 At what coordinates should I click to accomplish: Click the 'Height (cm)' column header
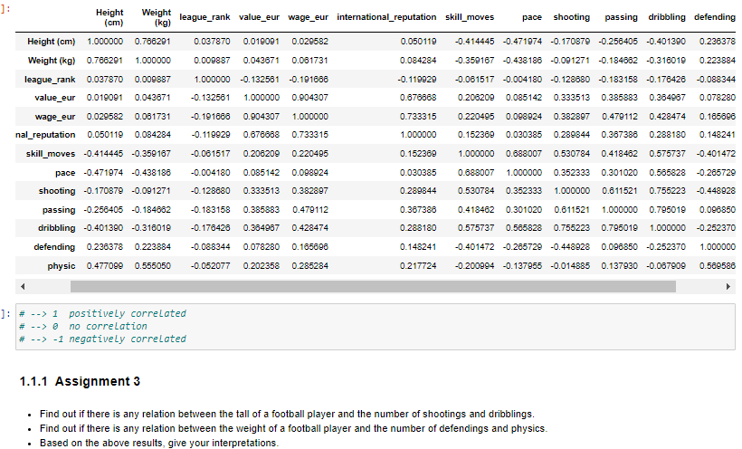tap(109, 17)
